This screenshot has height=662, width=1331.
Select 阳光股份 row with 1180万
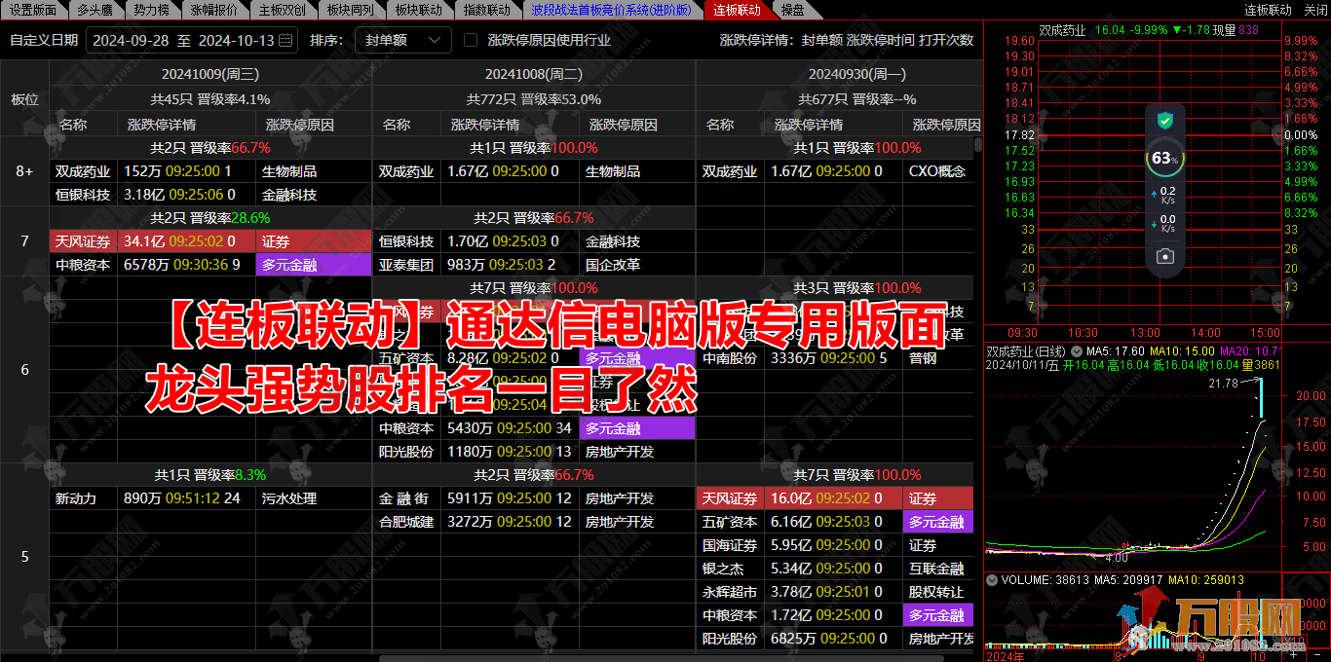(534, 452)
